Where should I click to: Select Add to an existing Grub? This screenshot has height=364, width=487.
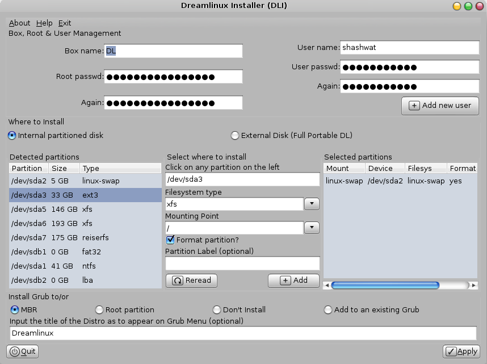[x=328, y=310]
